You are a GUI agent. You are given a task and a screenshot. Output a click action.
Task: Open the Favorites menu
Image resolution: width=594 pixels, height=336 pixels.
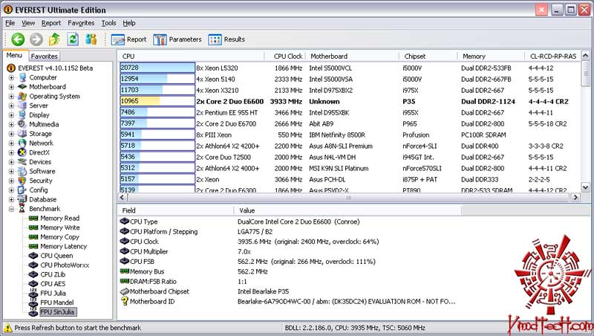pos(81,23)
